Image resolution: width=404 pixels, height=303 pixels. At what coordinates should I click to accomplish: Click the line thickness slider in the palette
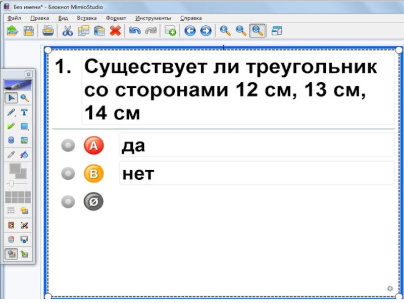[17, 184]
